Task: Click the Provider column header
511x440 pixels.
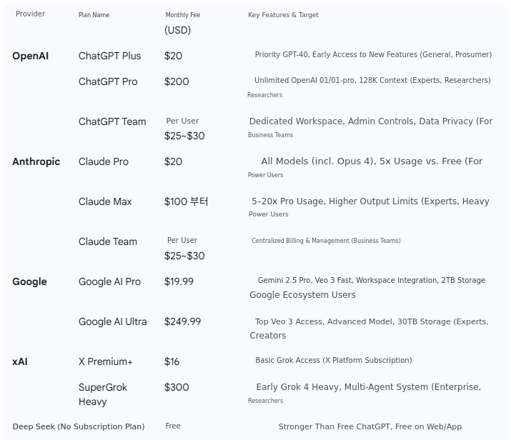Action: tap(30, 14)
